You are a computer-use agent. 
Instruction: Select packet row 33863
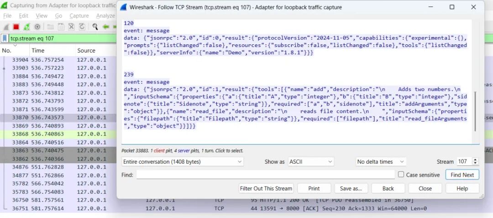[x=58, y=150]
